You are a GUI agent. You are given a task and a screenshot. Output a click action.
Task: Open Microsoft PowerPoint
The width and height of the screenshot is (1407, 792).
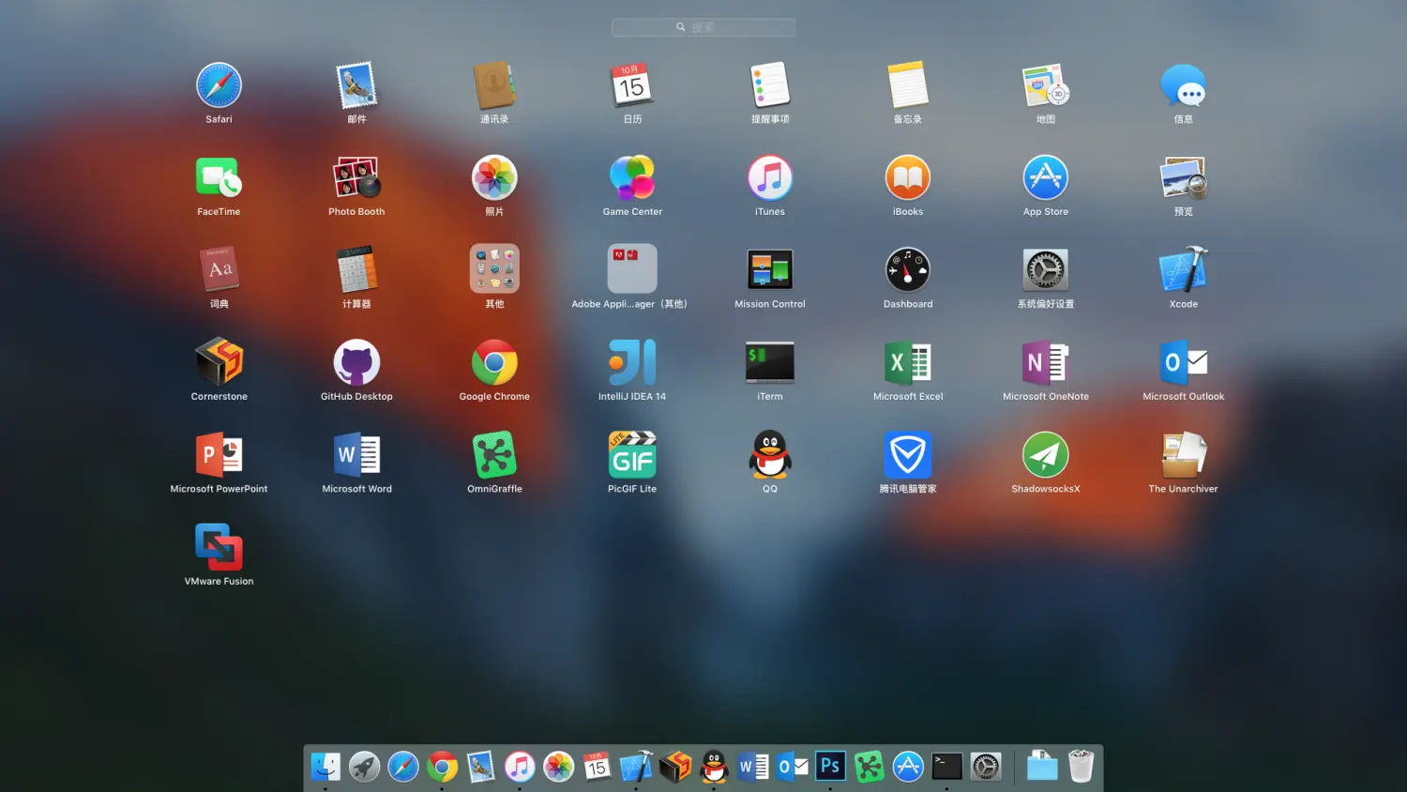(219, 455)
